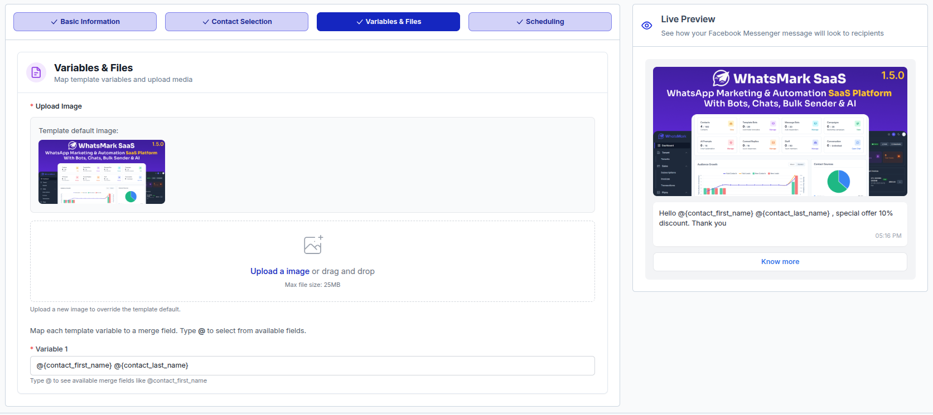Click the 'or drag and drop' text
The width and height of the screenshot is (933, 415).
point(343,271)
